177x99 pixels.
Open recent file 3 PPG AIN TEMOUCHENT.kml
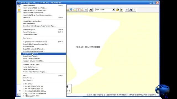44,89
